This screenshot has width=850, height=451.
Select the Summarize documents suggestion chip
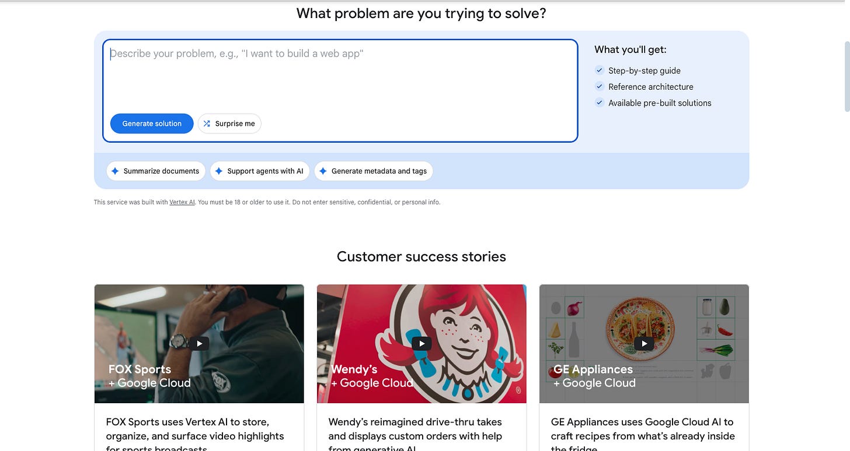click(x=156, y=171)
